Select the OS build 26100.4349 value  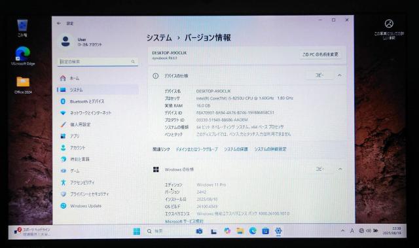(x=207, y=207)
